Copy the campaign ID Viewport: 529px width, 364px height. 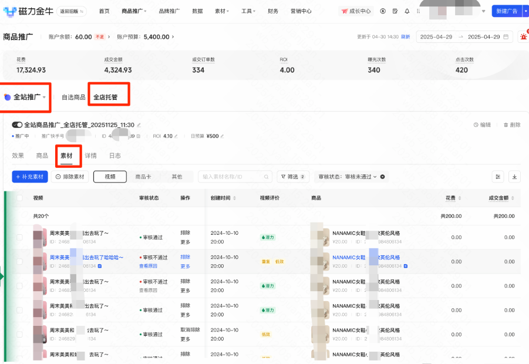139,136
